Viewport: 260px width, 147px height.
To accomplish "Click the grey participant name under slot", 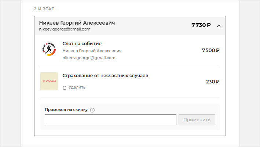I will point(92,51).
